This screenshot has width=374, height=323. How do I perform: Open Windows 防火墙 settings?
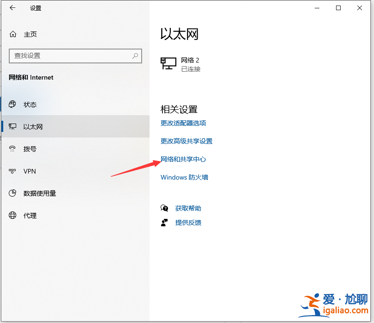[x=184, y=177]
